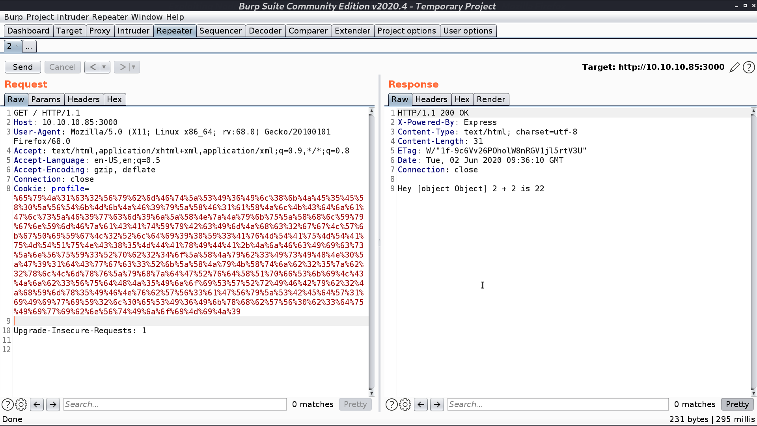Send the request
Screen dimensions: 757x426
click(x=23, y=67)
